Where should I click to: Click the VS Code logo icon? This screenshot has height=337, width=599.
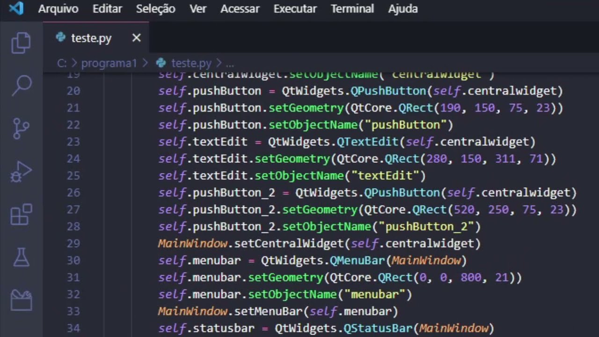(16, 8)
